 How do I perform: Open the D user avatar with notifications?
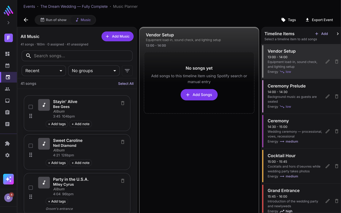(x=9, y=198)
